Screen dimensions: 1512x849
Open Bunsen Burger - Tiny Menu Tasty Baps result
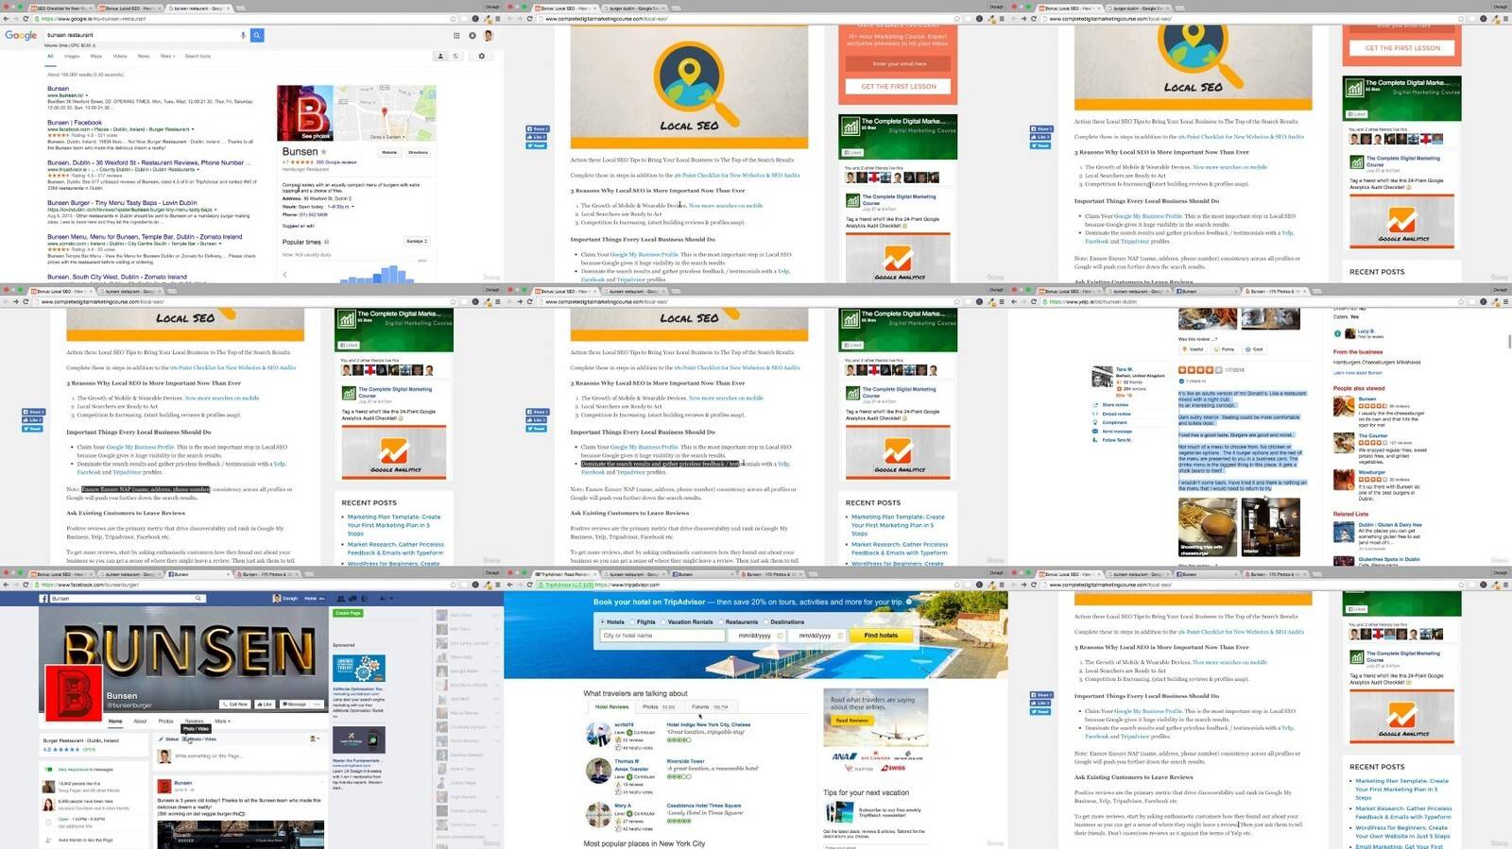click(x=122, y=203)
